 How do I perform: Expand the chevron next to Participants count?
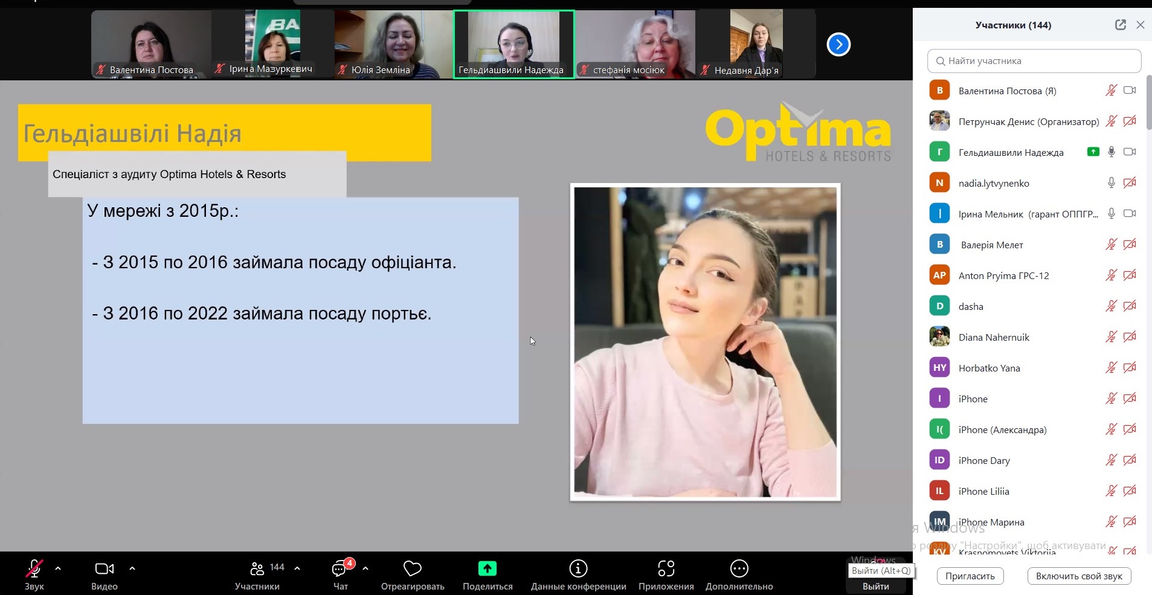[x=297, y=568]
